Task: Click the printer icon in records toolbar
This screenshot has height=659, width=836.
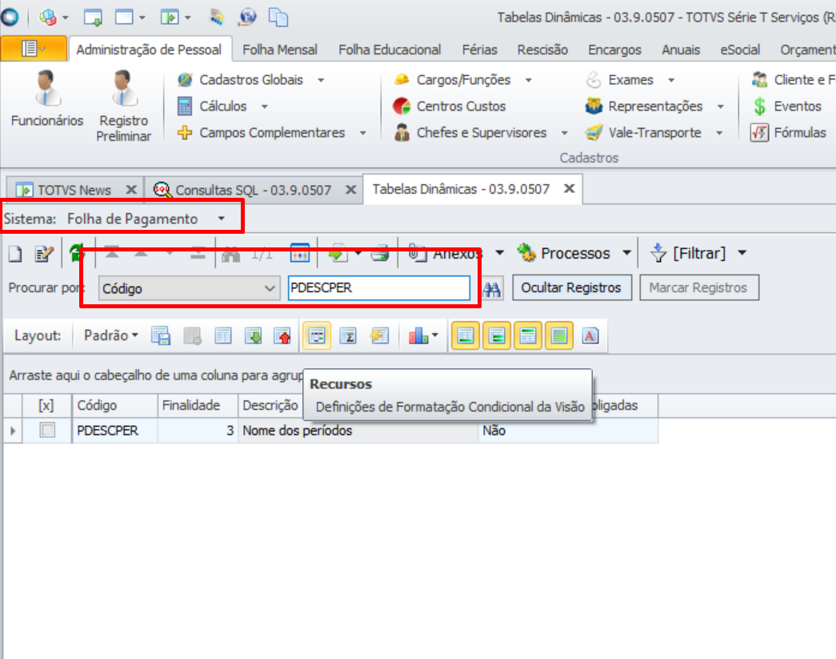Action: coord(380,254)
